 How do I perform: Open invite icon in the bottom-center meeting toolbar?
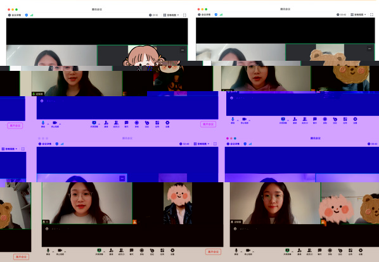pyautogui.click(x=111, y=251)
